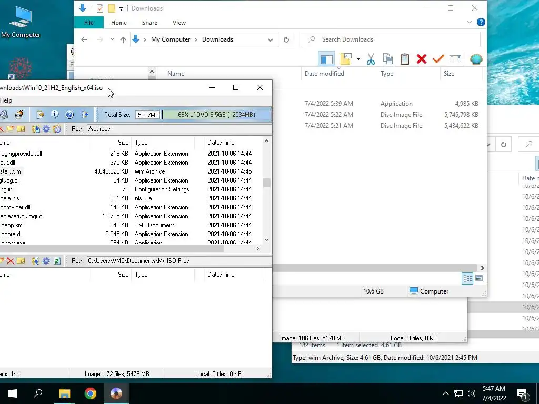This screenshot has height=404, width=539.
Task: Click the convert/compress document icon in ISO toolbar
Action: [40, 115]
